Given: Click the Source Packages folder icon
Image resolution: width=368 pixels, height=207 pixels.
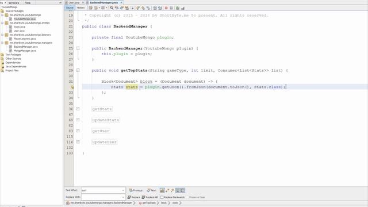Looking at the screenshot, I should [x=2, y=11].
